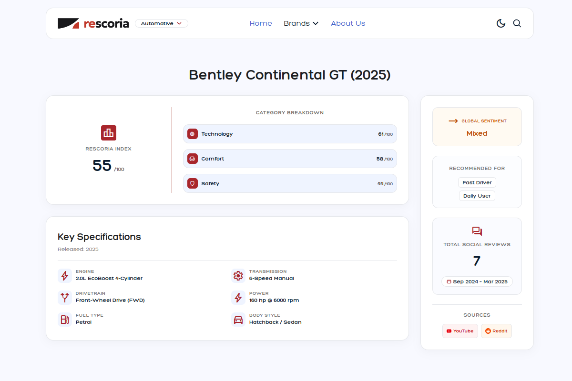
Task: Click the Global Sentiment arrow icon
Action: pyautogui.click(x=453, y=121)
